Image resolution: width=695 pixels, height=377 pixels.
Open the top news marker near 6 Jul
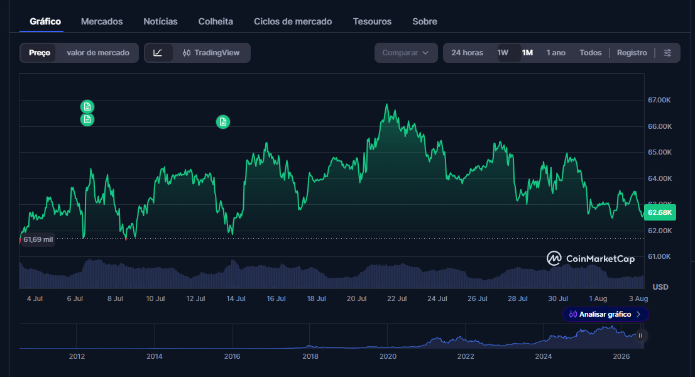87,107
